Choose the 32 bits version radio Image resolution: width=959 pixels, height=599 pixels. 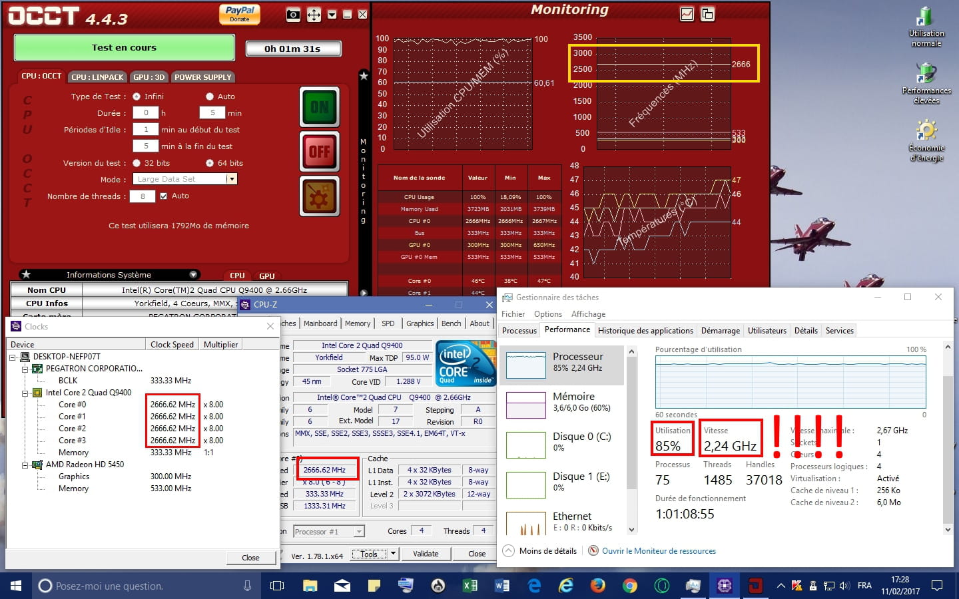(137, 163)
